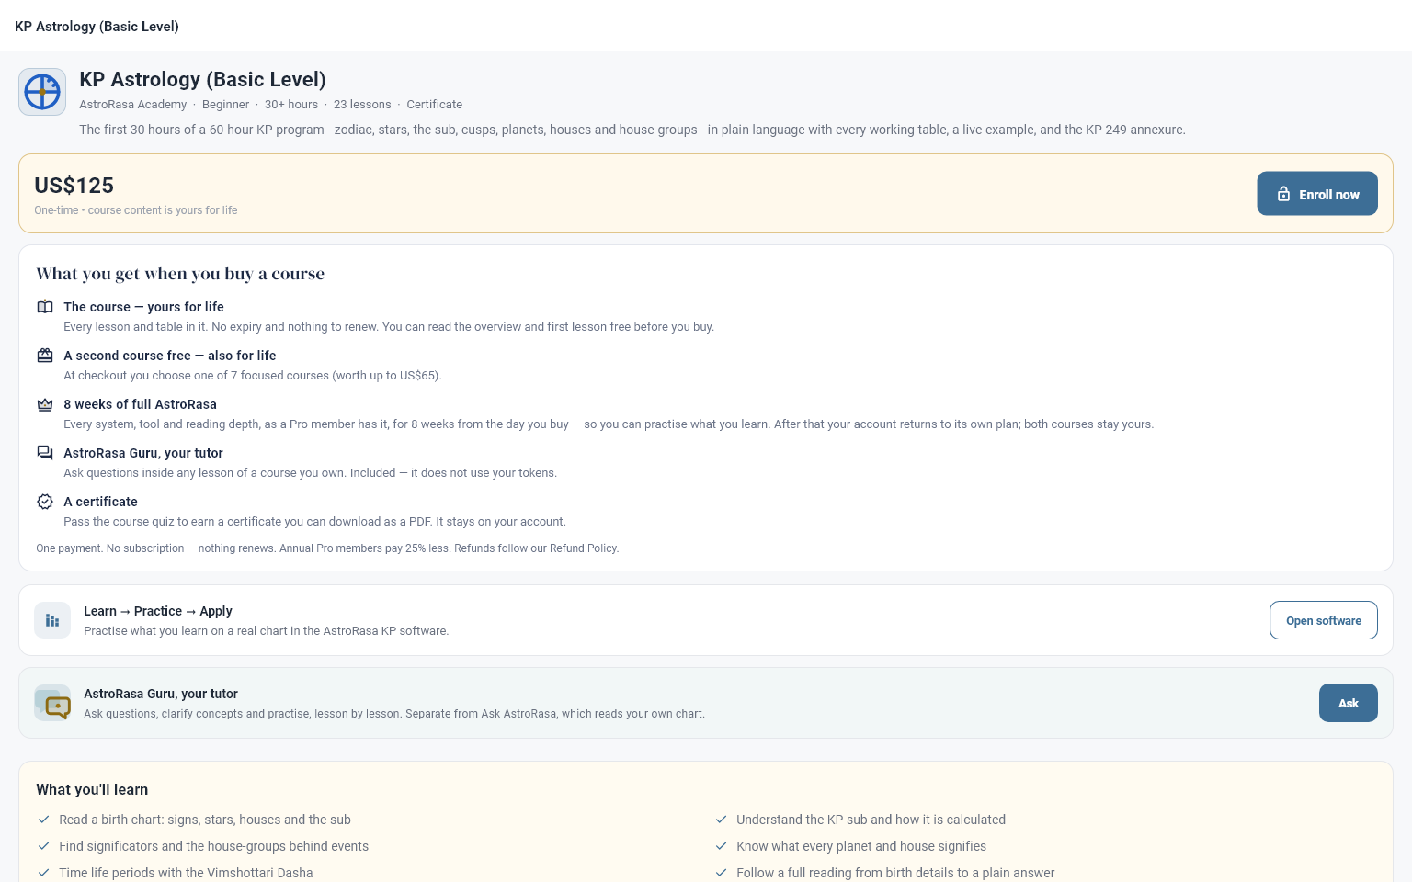Click checkmark beside 'Read a birth chart'
1412x882 pixels.
click(43, 820)
